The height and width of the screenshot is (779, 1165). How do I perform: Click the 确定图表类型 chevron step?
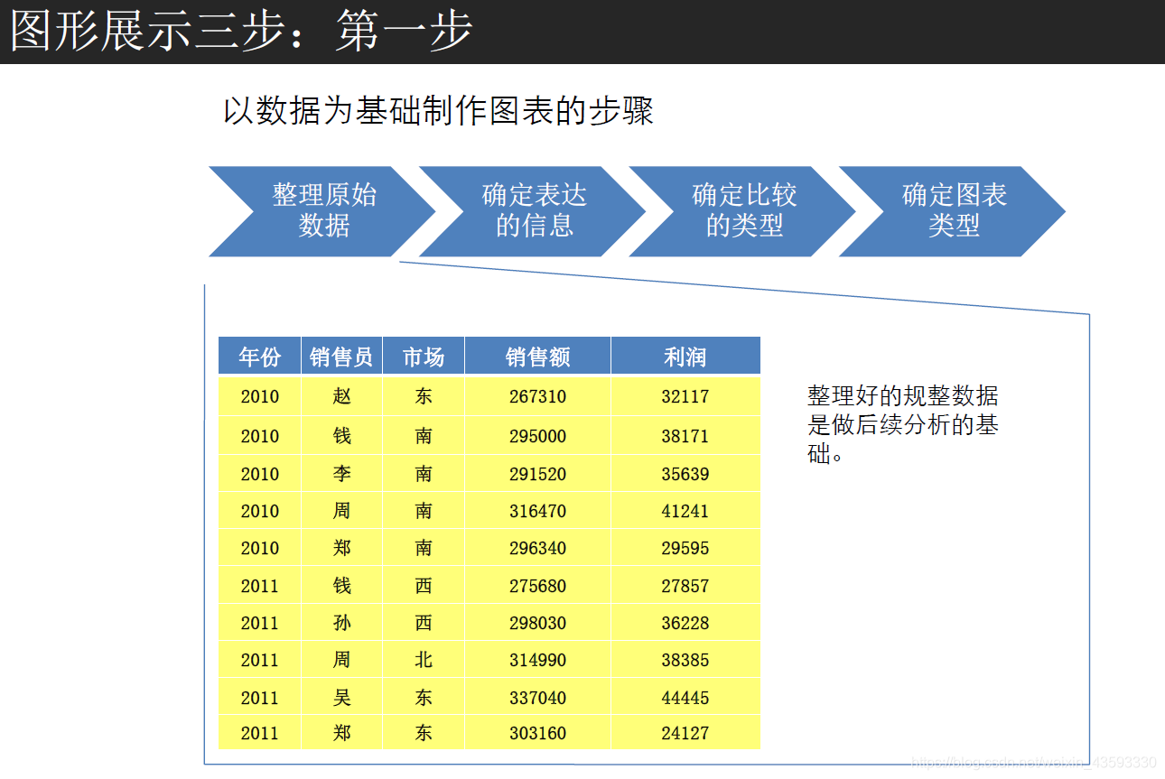(953, 211)
